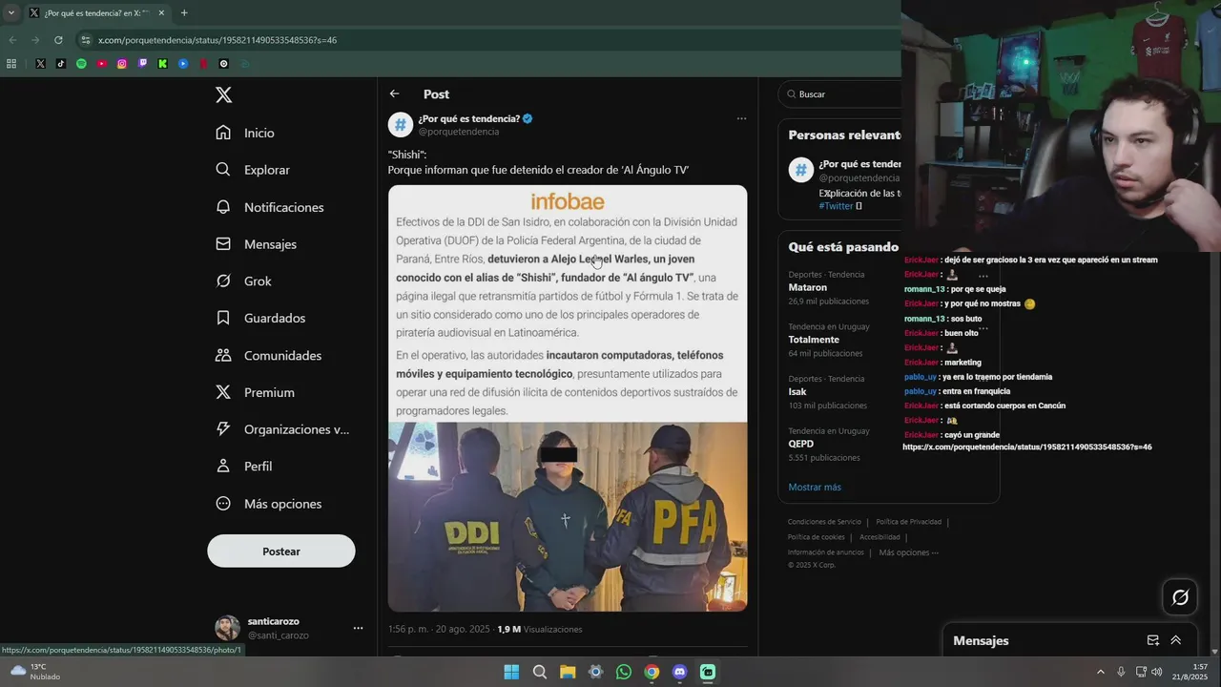Open Instagram bookmark in bookmarks bar
1221x687 pixels.
pos(122,64)
